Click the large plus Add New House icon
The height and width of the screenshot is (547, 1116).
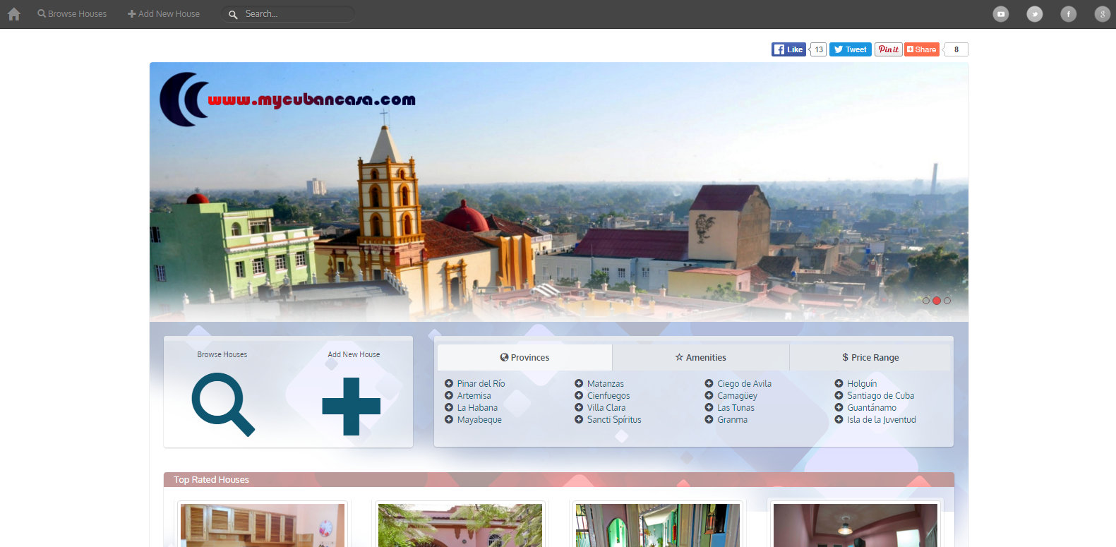tap(351, 406)
